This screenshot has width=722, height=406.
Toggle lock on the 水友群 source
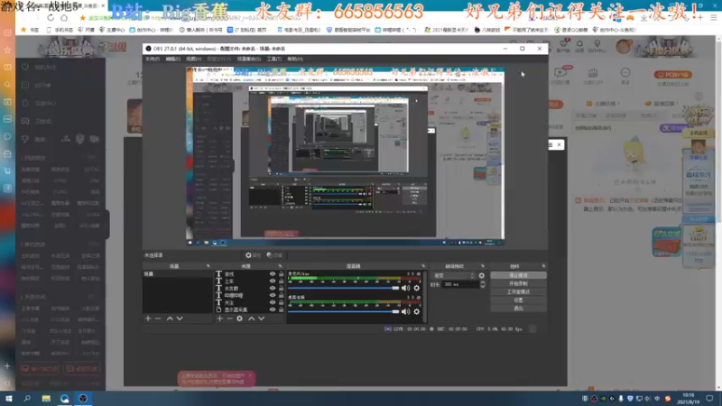click(281, 288)
